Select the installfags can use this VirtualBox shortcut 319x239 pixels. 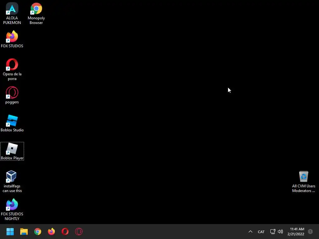click(12, 181)
